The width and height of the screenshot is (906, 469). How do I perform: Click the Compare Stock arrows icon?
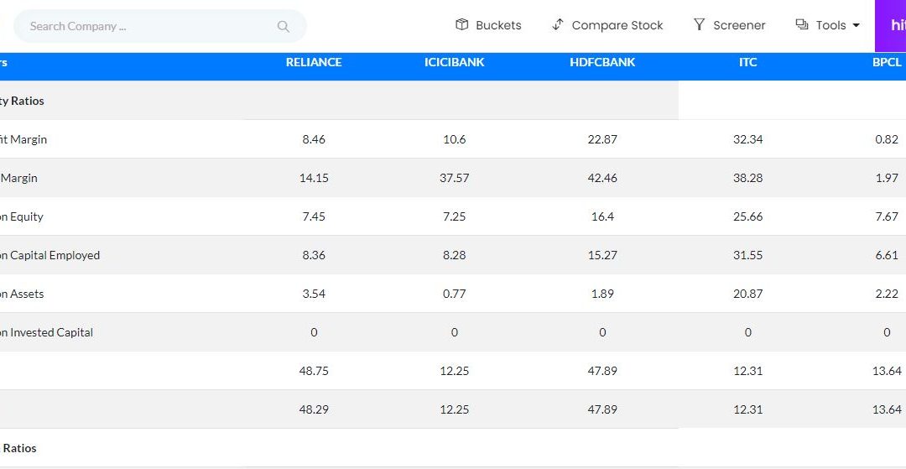(x=557, y=24)
